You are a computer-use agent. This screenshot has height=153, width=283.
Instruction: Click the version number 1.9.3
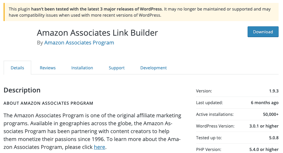[274, 91]
